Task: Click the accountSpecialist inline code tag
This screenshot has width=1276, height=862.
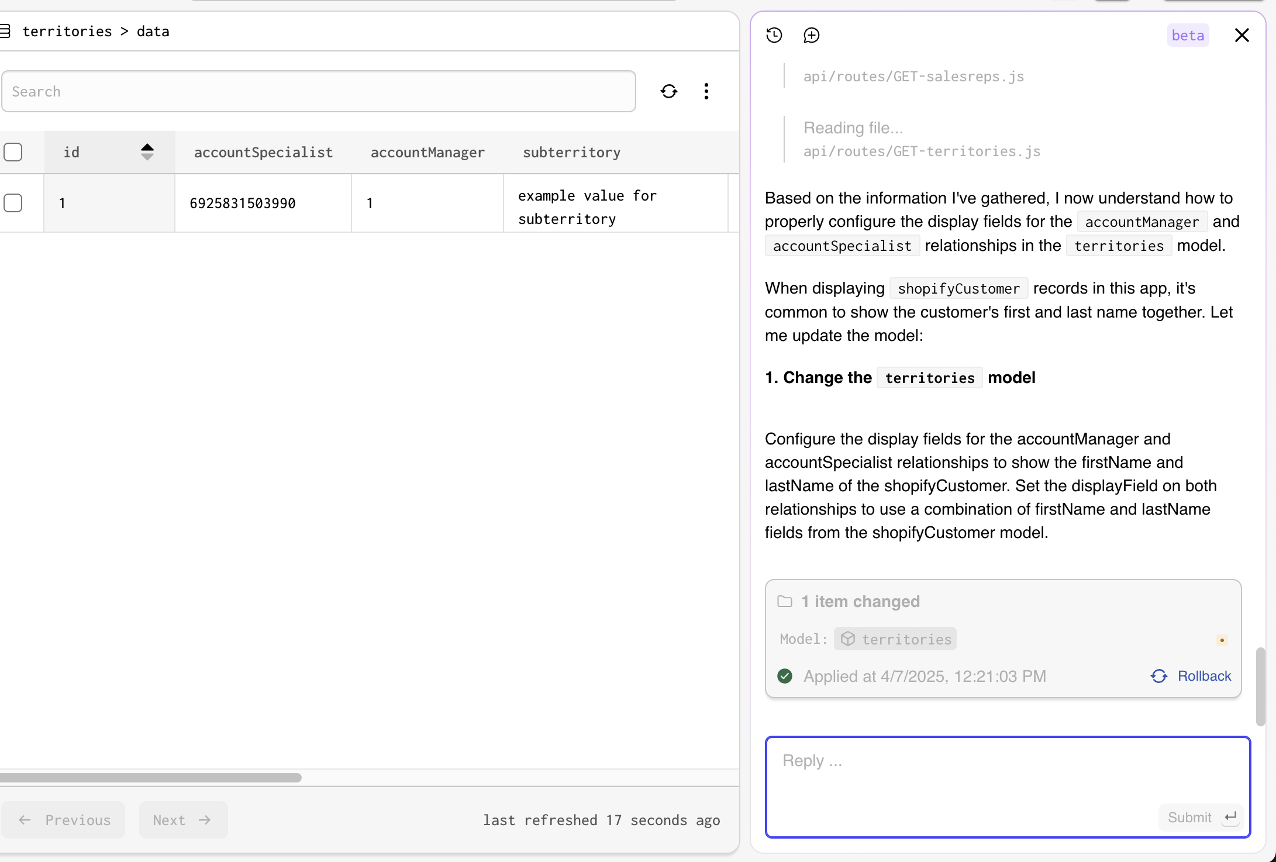Action: (842, 246)
